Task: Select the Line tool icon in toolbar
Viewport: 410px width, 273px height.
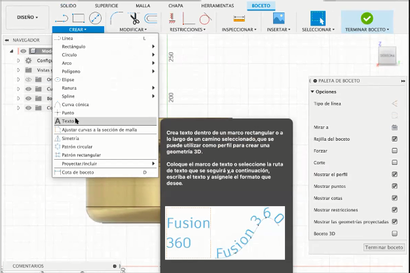Action: 62,18
